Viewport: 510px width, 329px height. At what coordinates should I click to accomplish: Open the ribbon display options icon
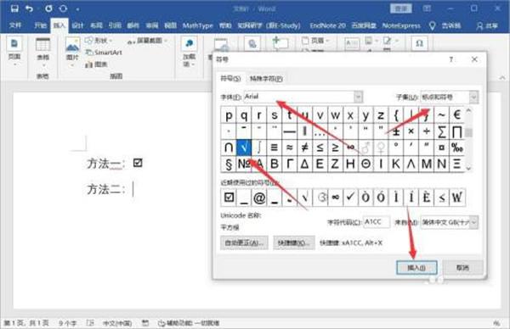(427, 8)
